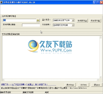Click the 退出(X) button
Viewport: 103px width, 94px height.
click(x=97, y=85)
